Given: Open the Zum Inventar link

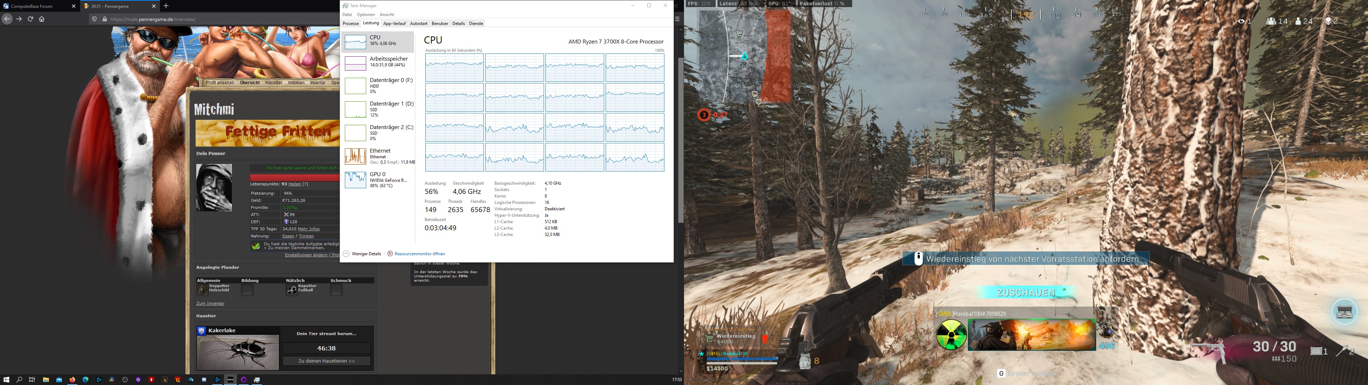Looking at the screenshot, I should click(210, 303).
